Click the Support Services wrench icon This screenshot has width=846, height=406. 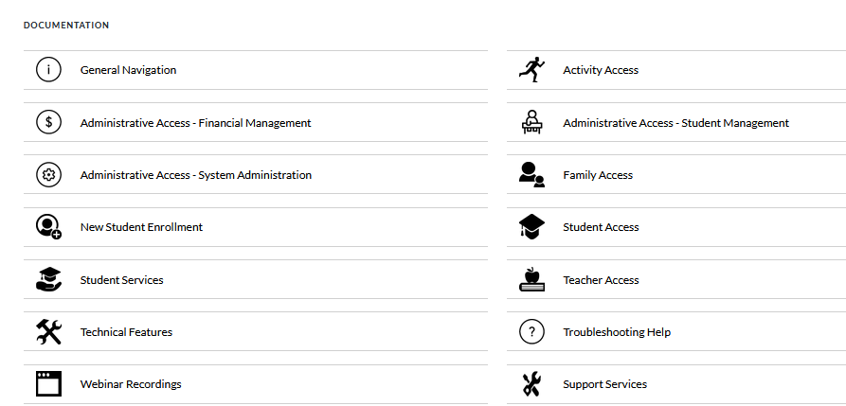tap(531, 384)
